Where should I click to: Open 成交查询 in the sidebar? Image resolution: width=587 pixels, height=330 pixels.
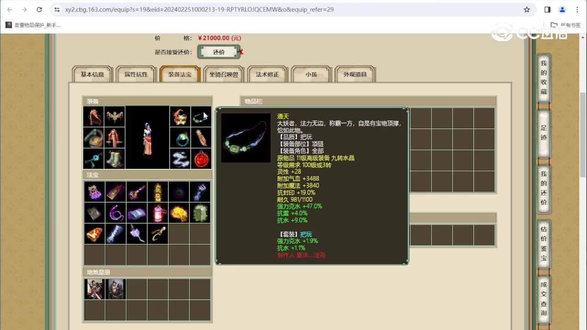(x=543, y=299)
